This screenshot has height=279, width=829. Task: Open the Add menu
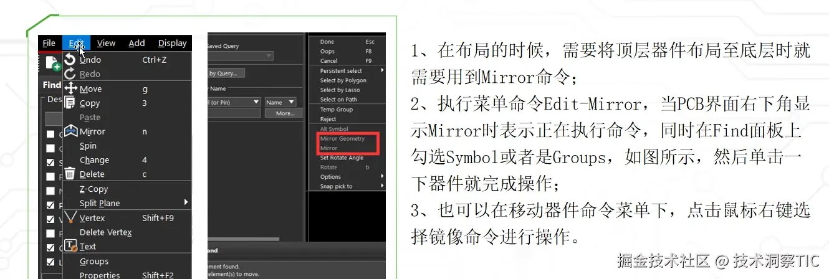tap(137, 43)
